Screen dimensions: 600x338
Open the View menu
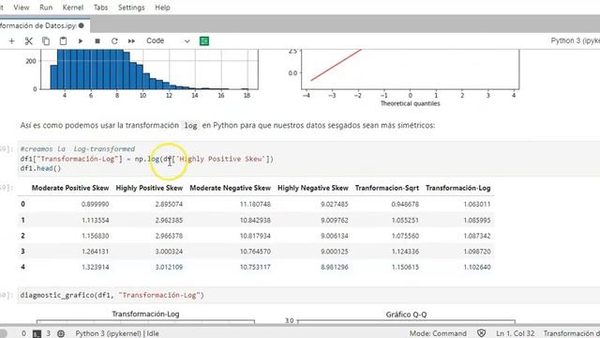tap(21, 8)
